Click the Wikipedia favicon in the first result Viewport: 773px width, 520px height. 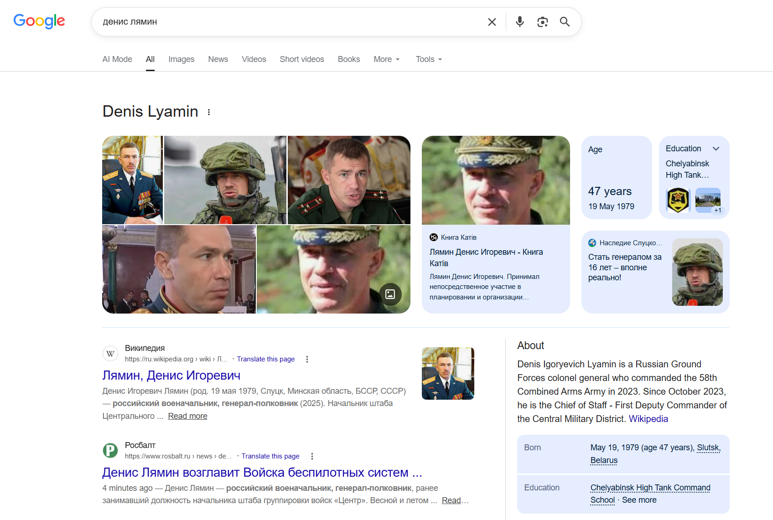[x=110, y=354]
